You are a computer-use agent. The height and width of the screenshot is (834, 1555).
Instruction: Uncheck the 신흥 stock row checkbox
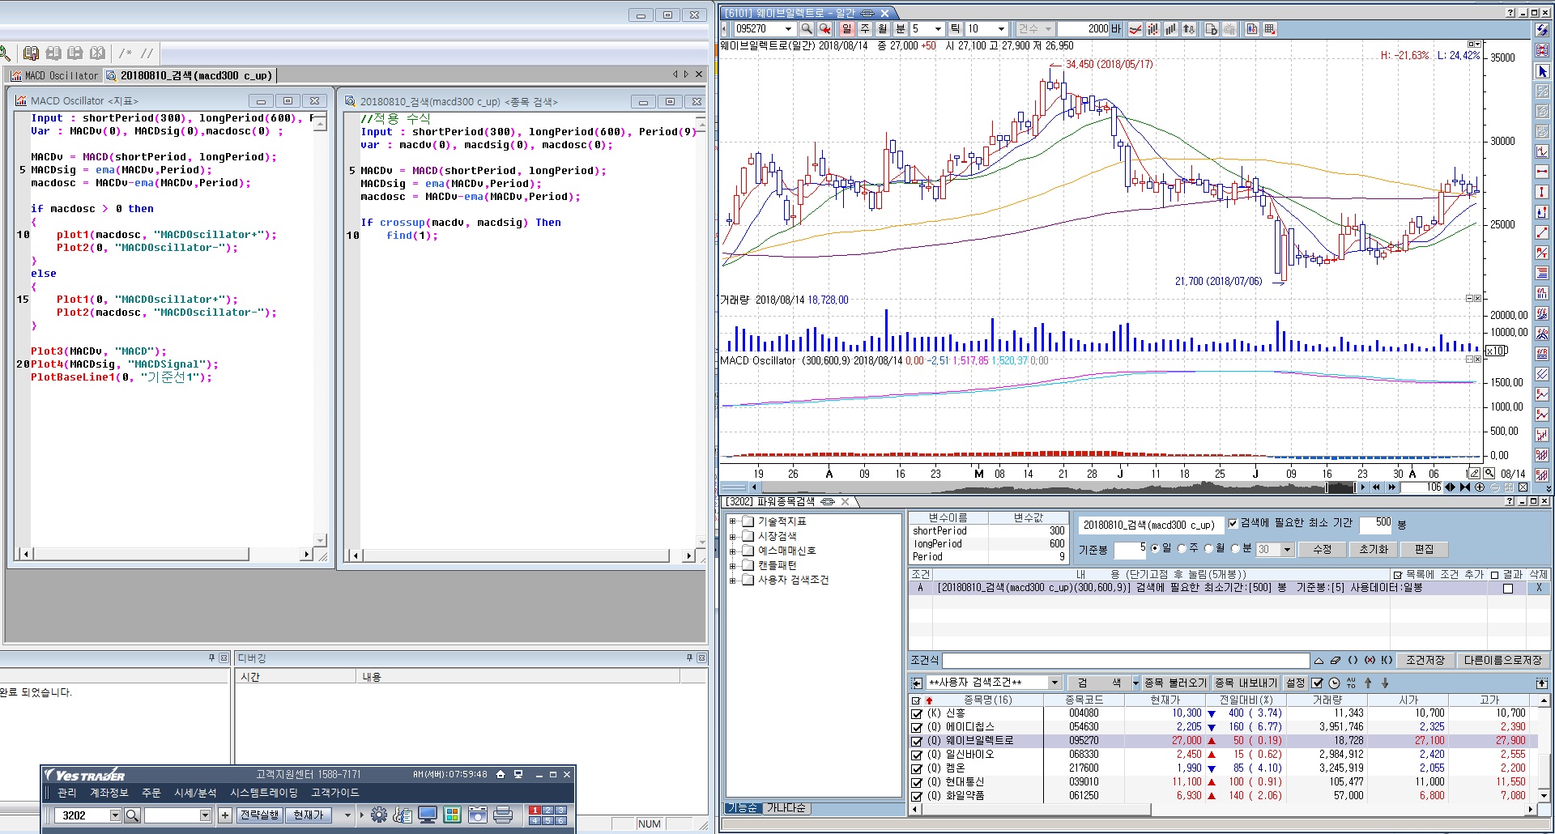point(917,714)
